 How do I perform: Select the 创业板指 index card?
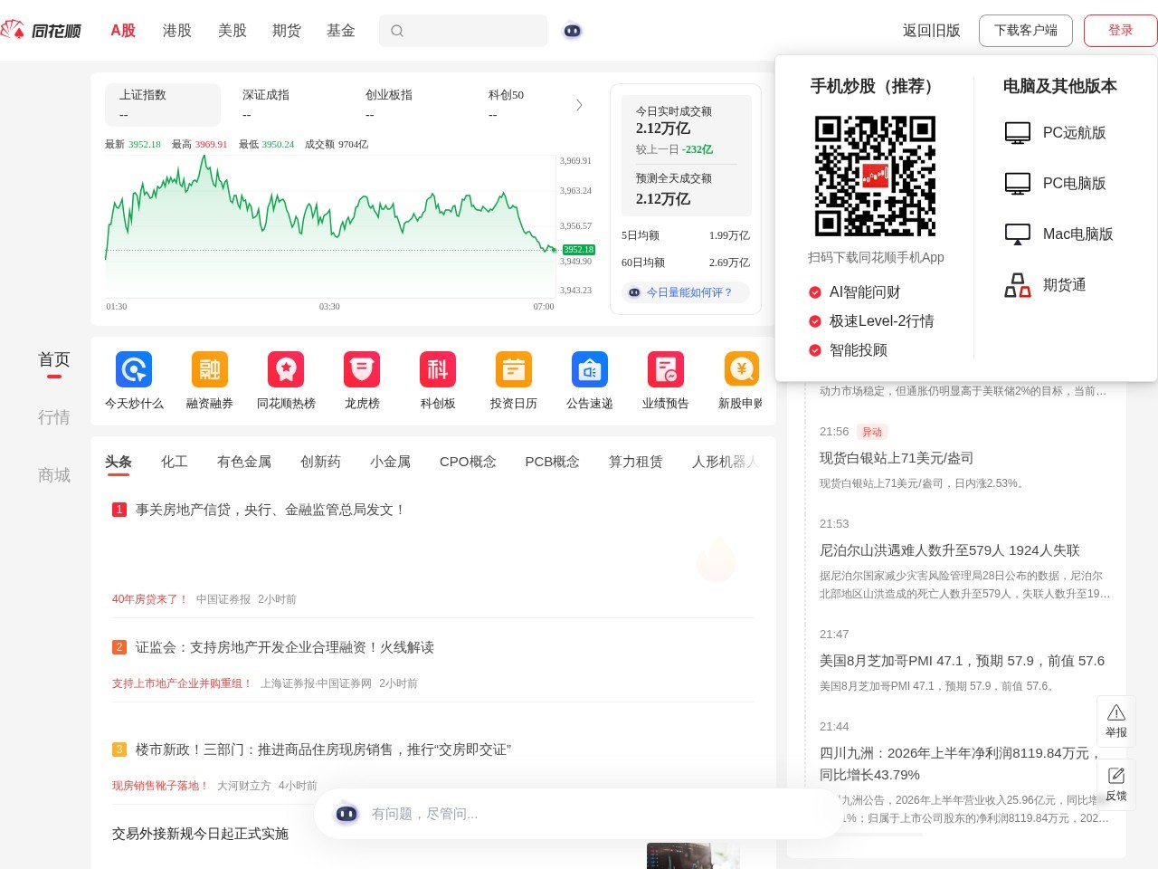[409, 105]
